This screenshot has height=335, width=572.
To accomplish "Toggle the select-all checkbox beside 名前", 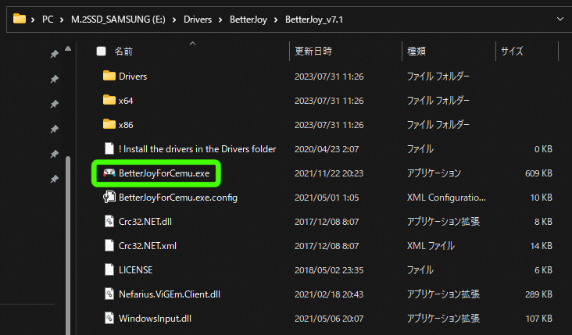I will pos(101,51).
